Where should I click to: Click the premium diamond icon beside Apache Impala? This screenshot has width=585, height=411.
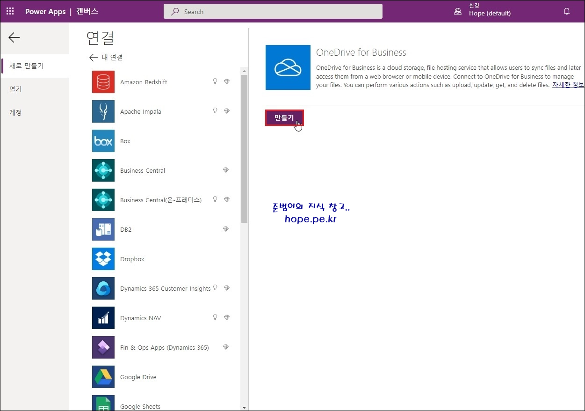pos(227,111)
